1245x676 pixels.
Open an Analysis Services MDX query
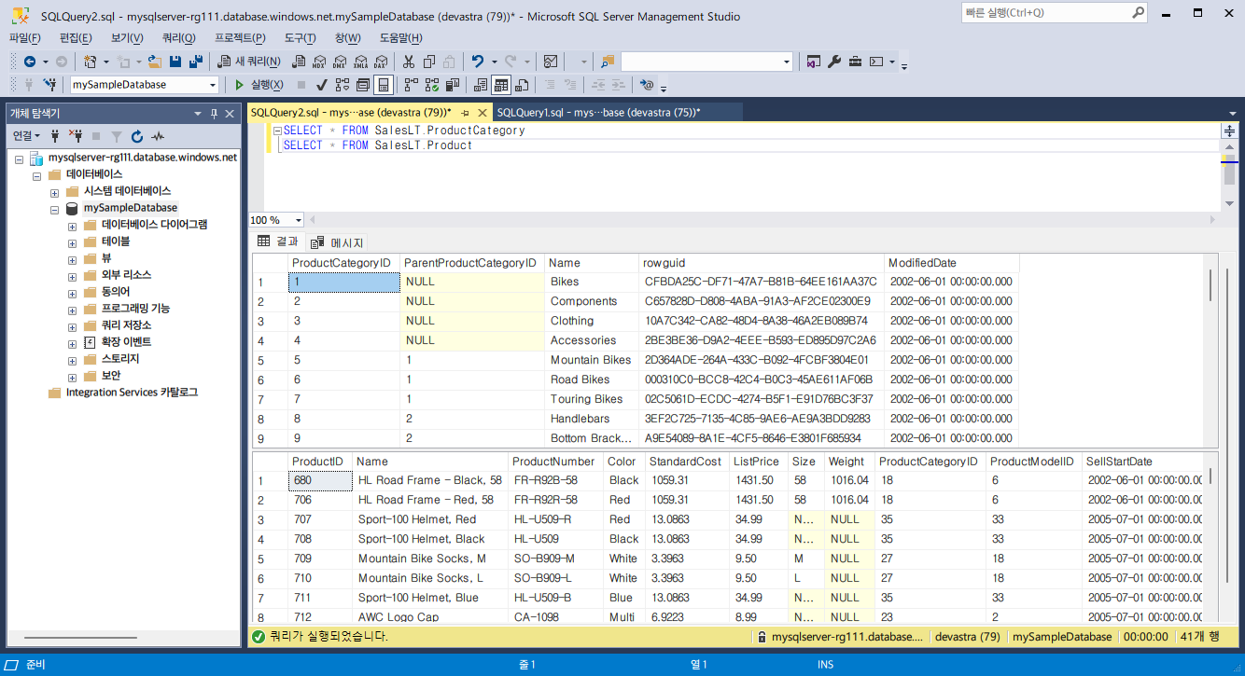pyautogui.click(x=318, y=62)
